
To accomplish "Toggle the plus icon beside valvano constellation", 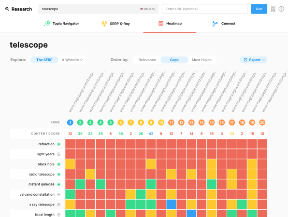I will 59,194.
